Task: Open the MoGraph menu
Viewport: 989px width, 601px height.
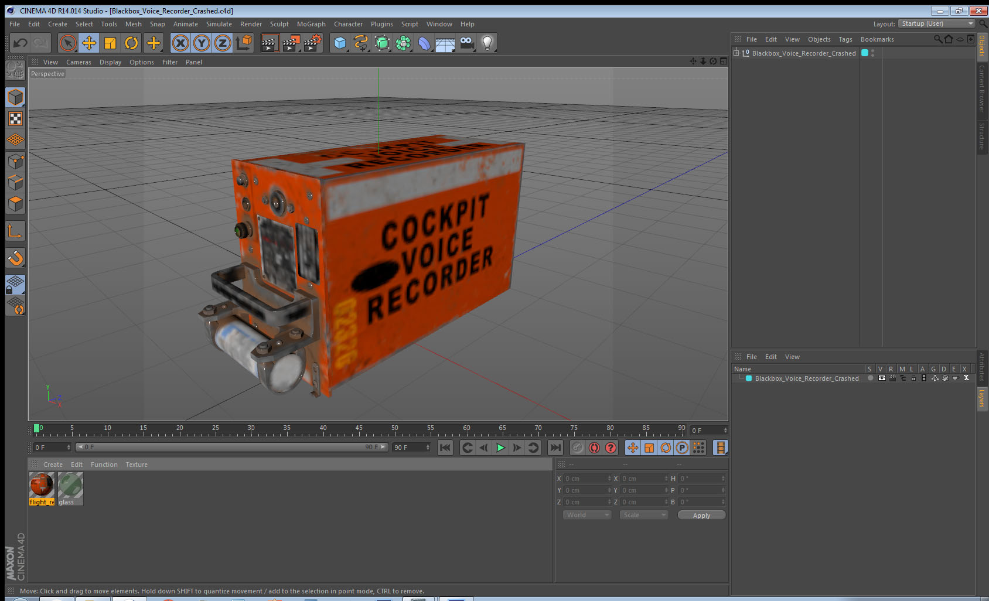Action: click(311, 24)
